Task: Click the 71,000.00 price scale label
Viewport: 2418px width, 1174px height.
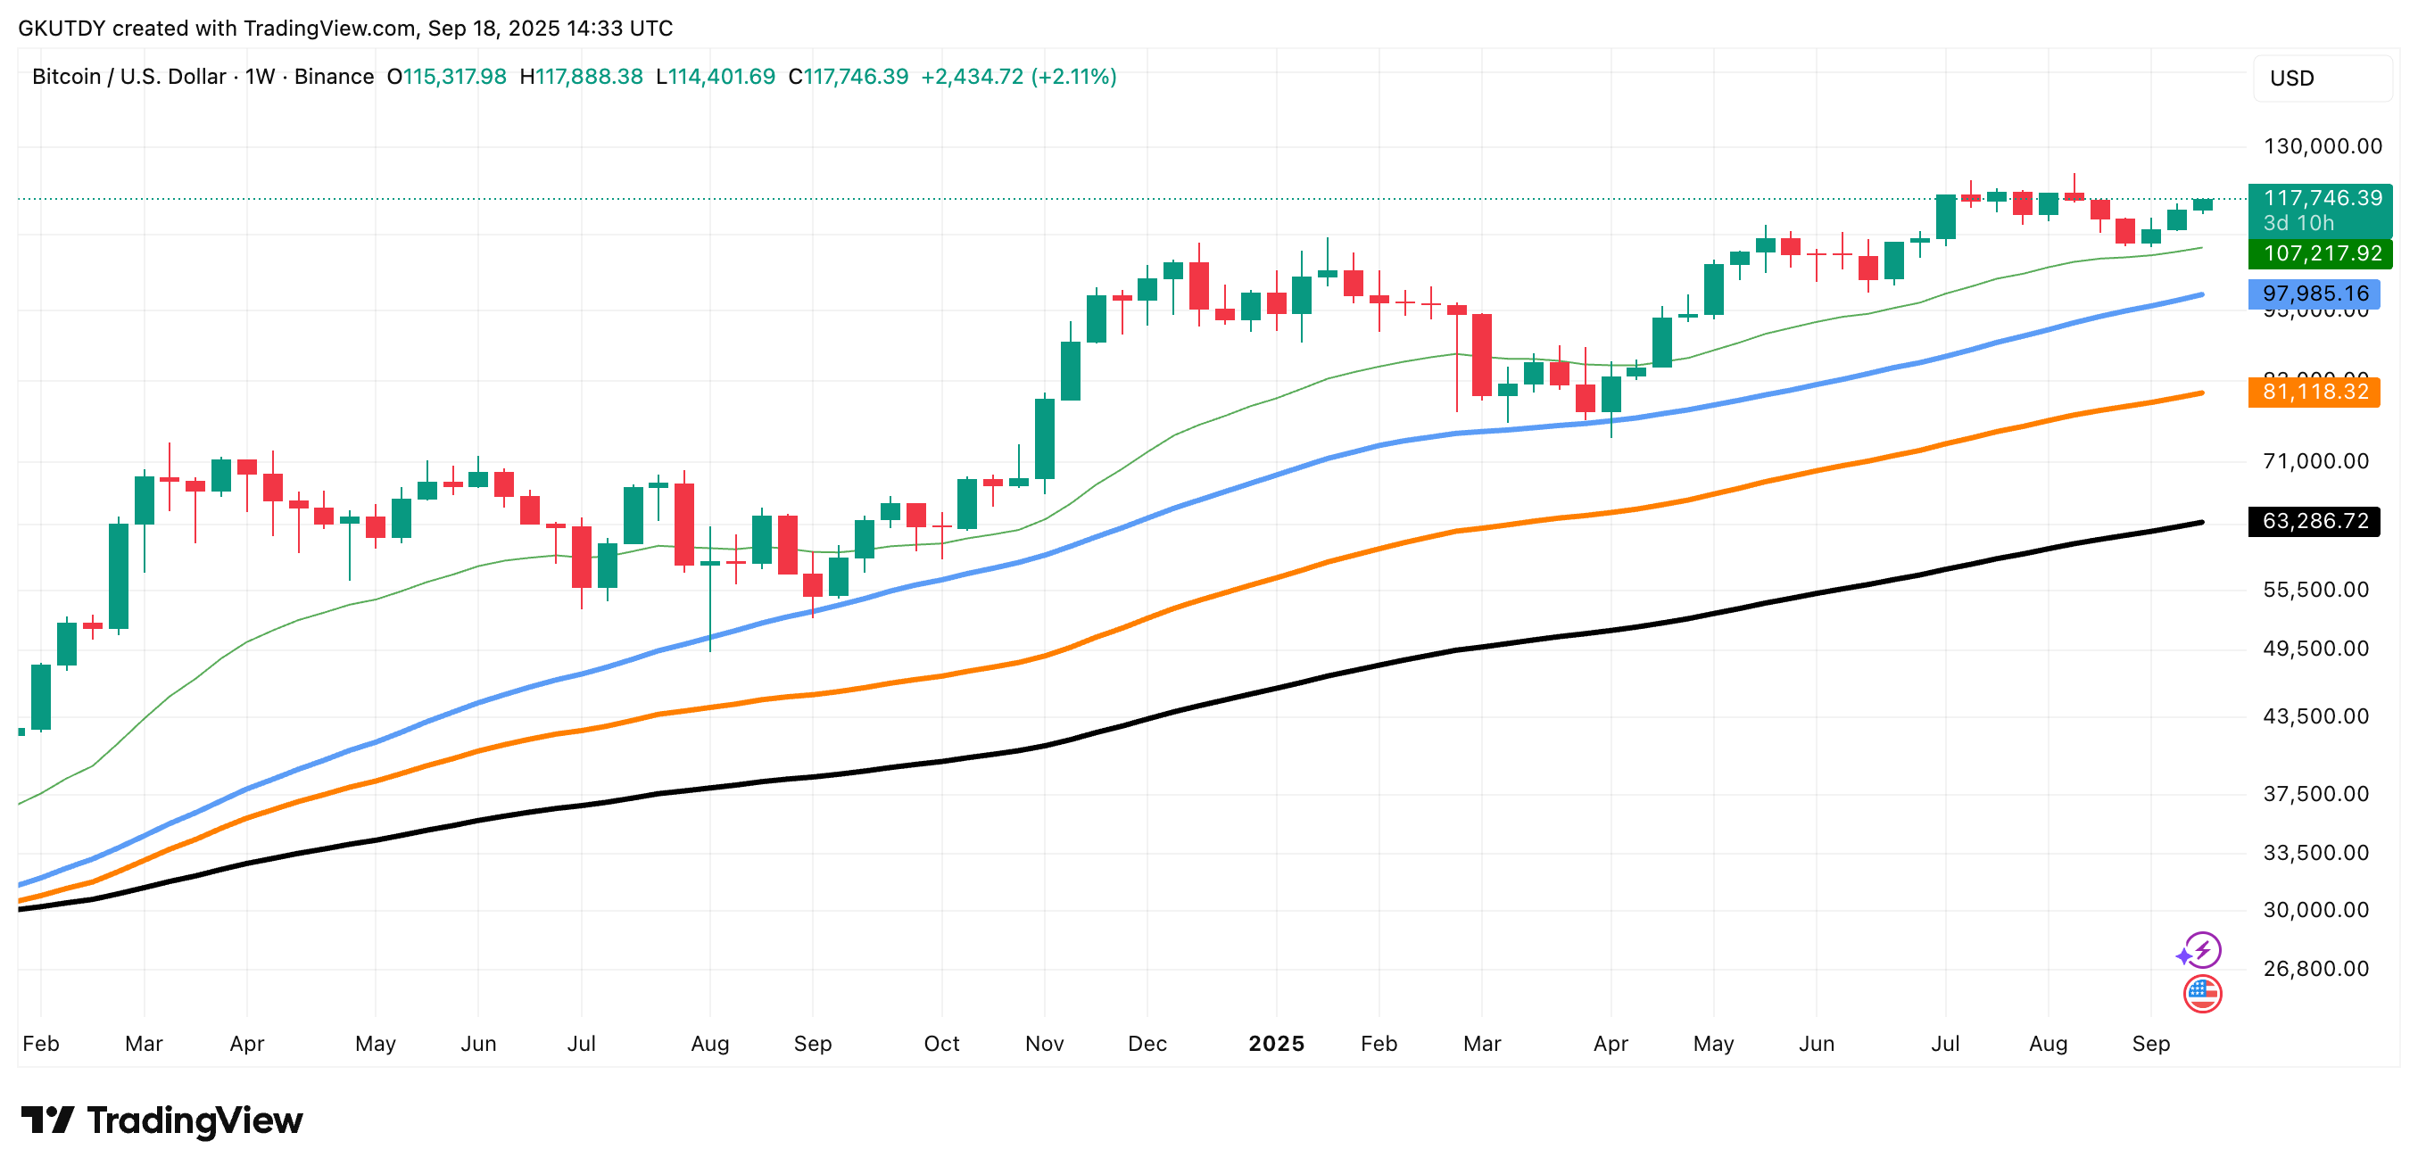Action: click(2315, 462)
